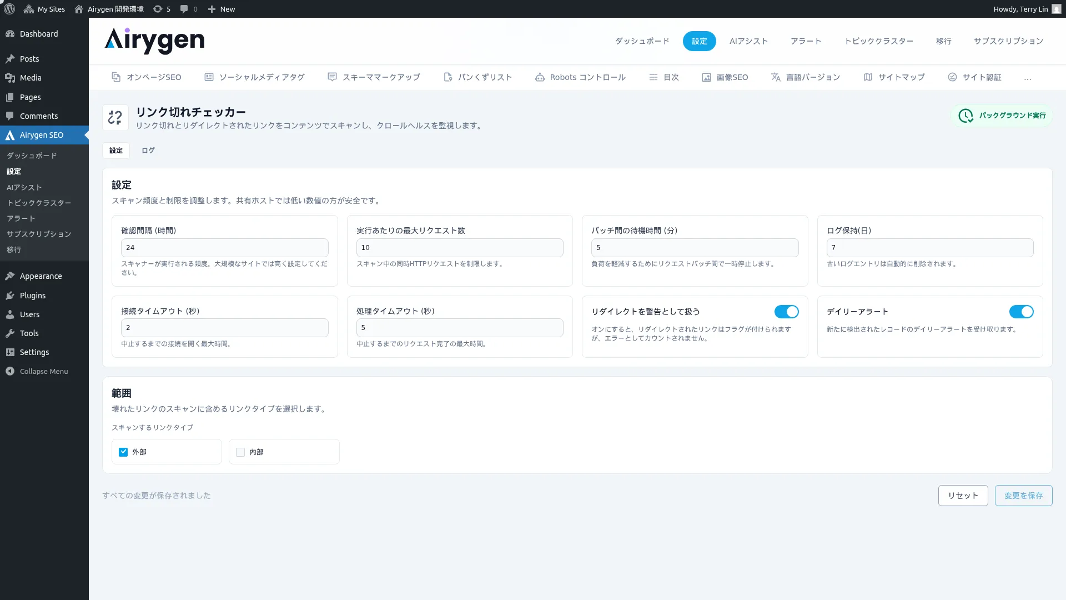
Task: Open sidebar AIアシスト submenu link
Action: pos(24,187)
